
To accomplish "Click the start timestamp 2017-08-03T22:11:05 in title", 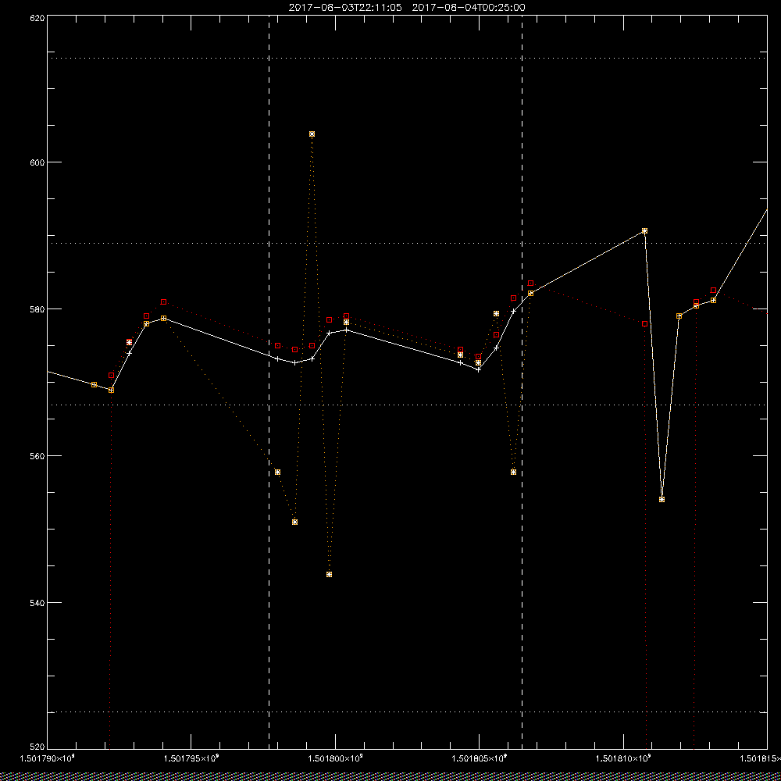I will coord(345,8).
